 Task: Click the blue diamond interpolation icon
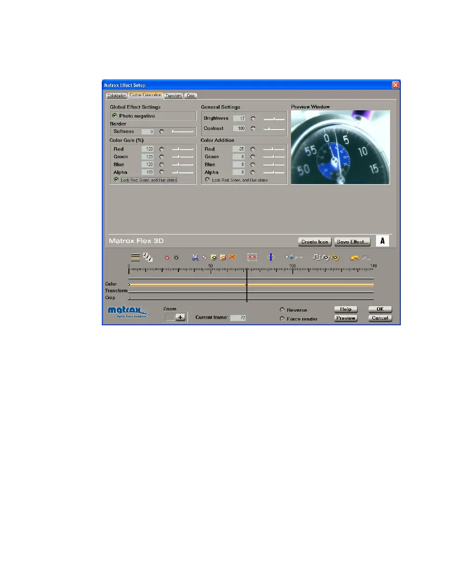tap(290, 257)
